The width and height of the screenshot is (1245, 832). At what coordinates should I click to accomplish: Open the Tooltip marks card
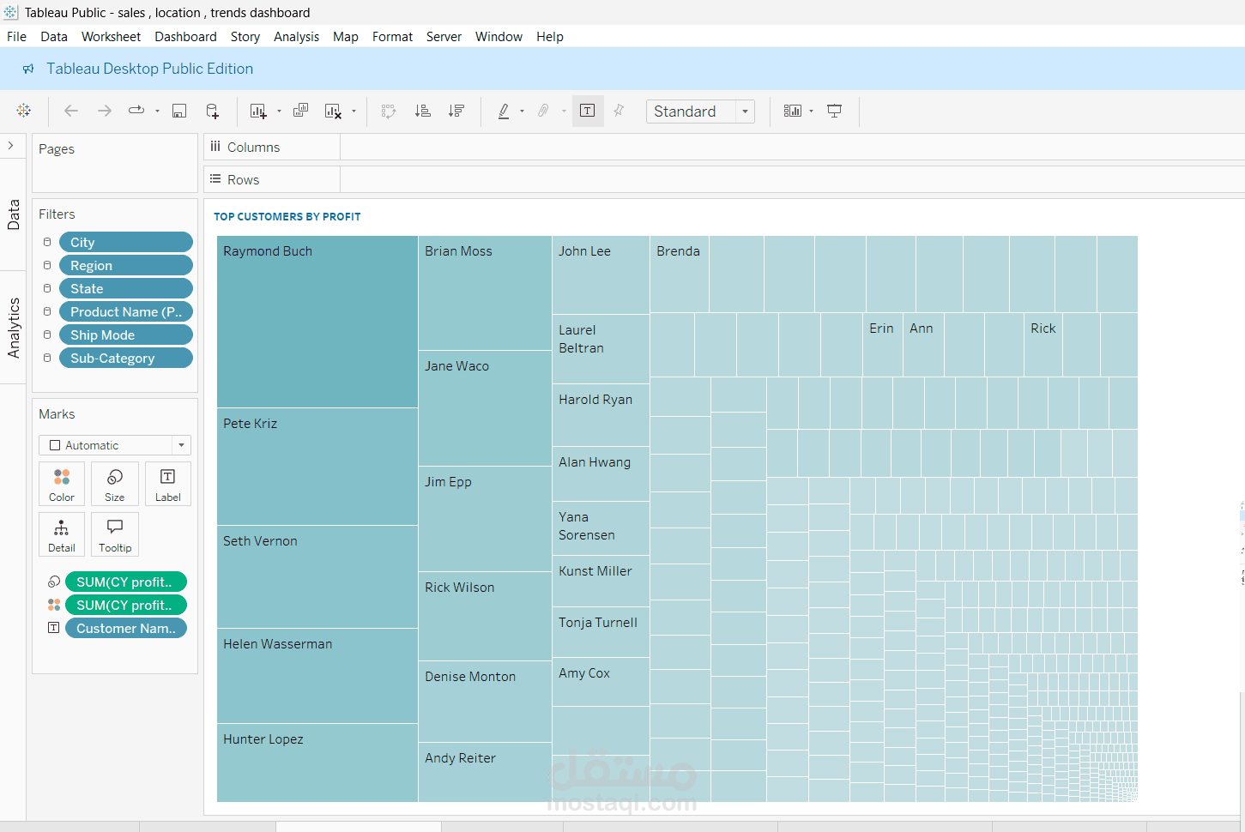click(x=115, y=534)
